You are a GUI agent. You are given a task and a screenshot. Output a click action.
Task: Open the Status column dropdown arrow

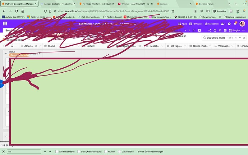tap(78, 46)
